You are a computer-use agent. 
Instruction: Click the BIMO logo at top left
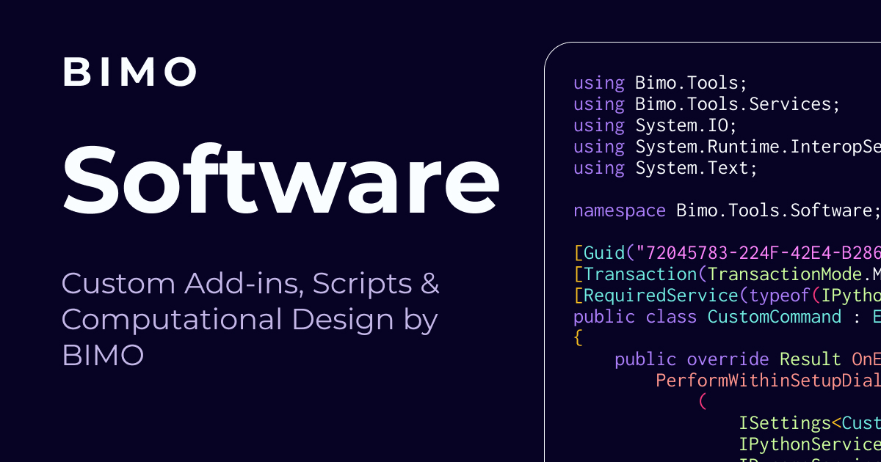pos(130,73)
